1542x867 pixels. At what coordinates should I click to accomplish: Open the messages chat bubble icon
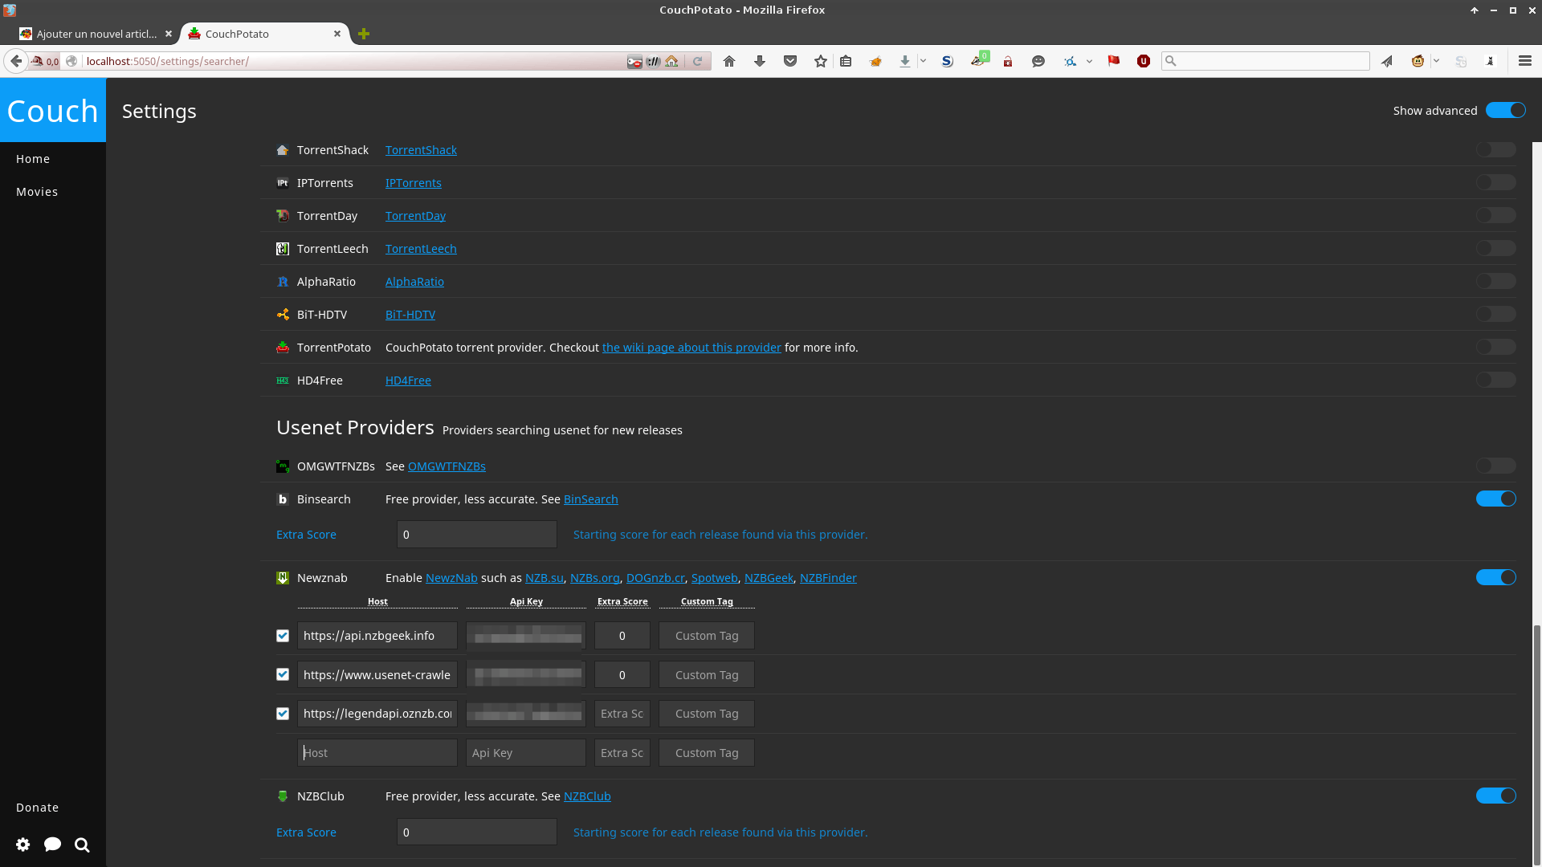point(53,845)
